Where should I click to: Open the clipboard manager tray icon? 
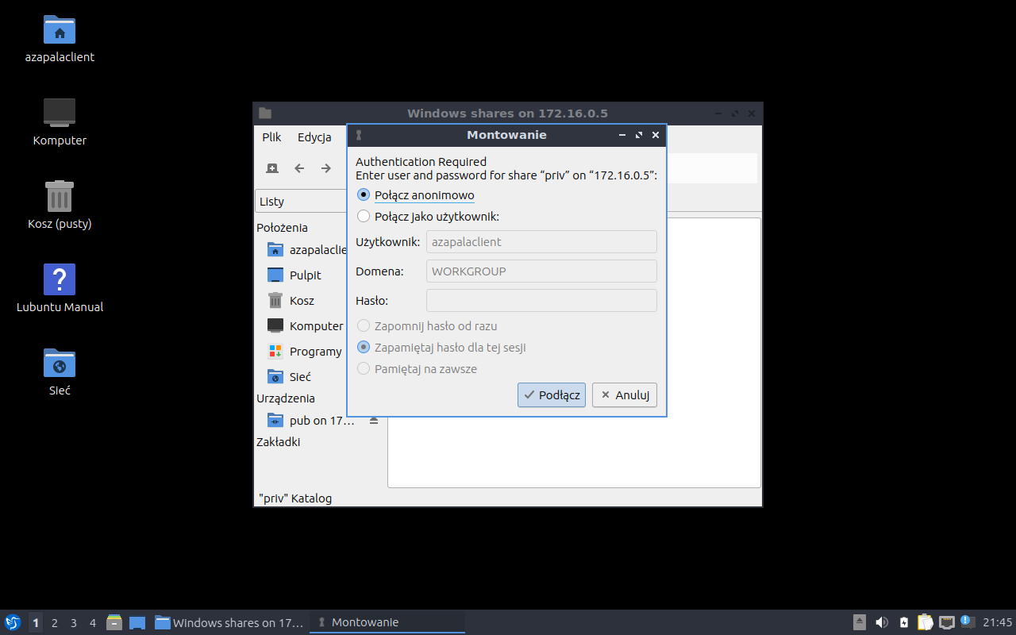coord(926,622)
